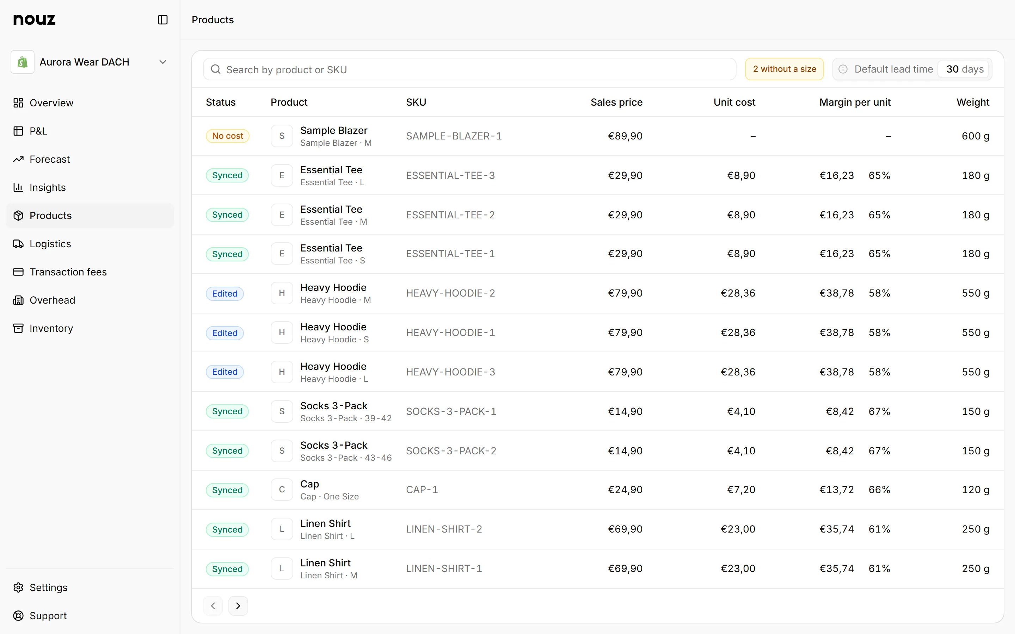This screenshot has width=1015, height=634.
Task: Click the Forecast trend-arrow icon
Action: (x=18, y=159)
